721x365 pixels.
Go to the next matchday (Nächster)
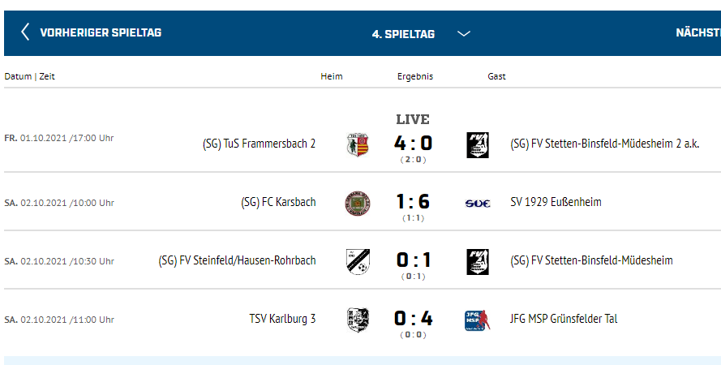tap(698, 33)
